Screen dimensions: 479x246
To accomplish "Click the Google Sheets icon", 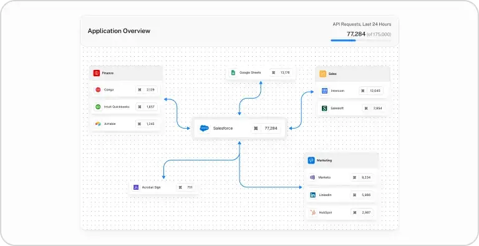I will click(233, 72).
